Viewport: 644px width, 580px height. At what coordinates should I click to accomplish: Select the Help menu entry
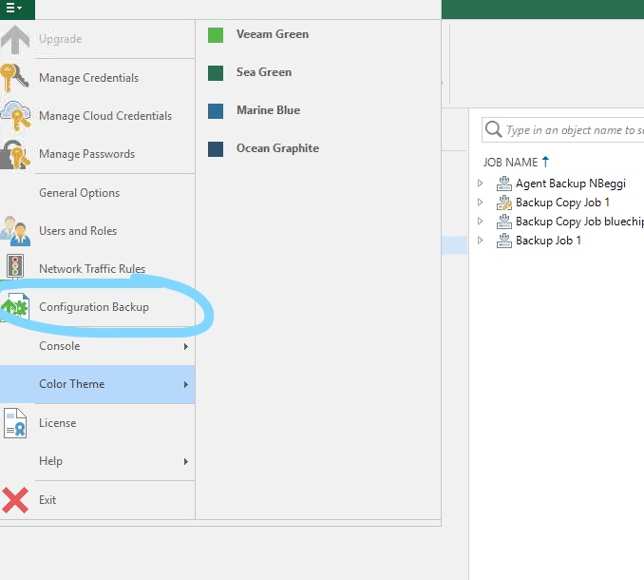(x=97, y=461)
